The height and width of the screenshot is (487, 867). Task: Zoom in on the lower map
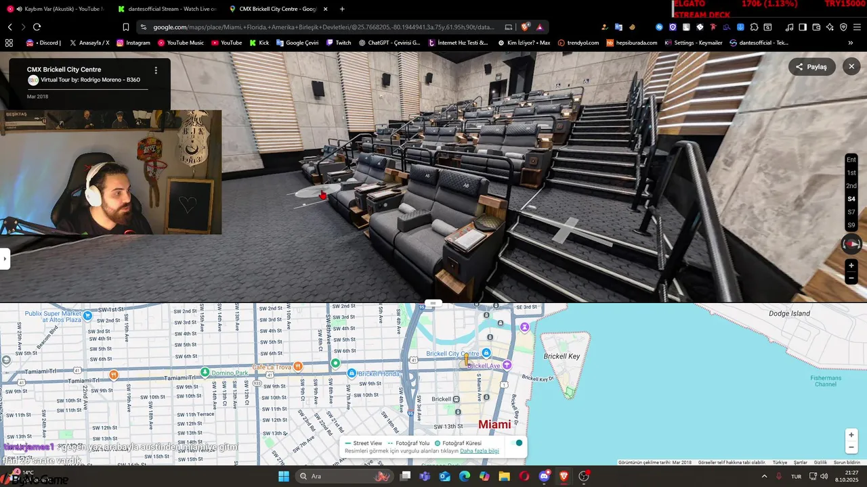click(x=851, y=435)
